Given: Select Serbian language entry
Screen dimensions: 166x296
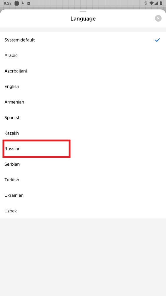Looking at the screenshot, I should 83,164.
